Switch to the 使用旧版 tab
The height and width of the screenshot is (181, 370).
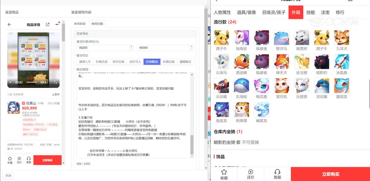coord(97,24)
